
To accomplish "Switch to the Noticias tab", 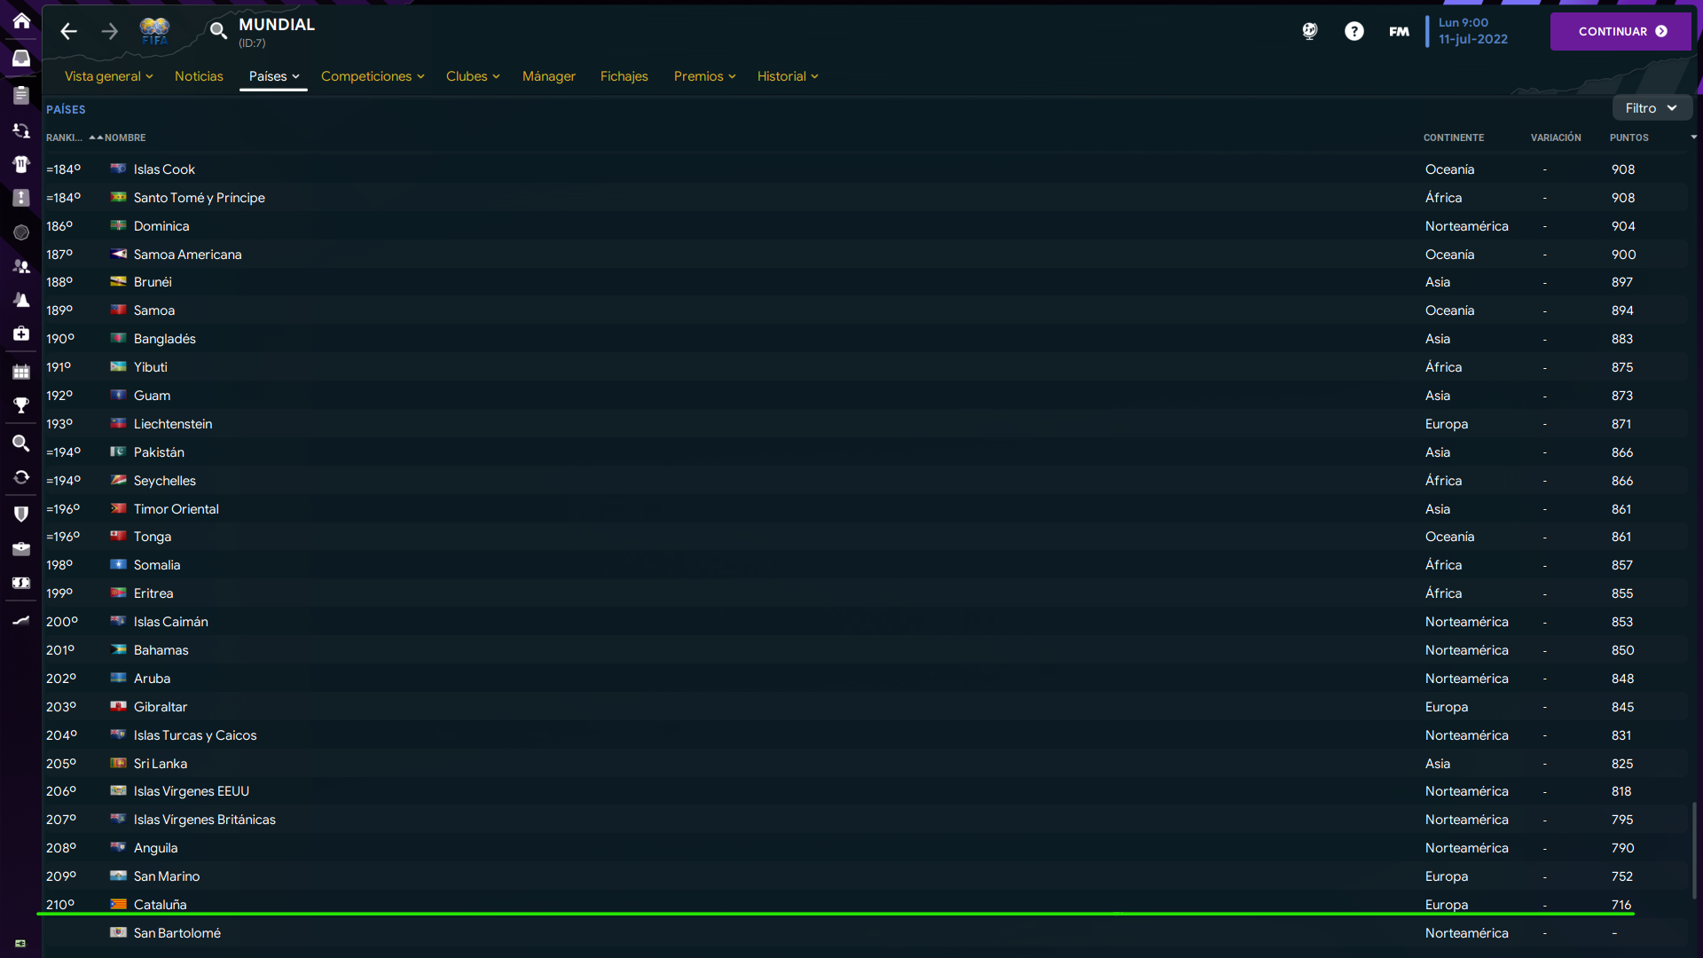I will (199, 76).
